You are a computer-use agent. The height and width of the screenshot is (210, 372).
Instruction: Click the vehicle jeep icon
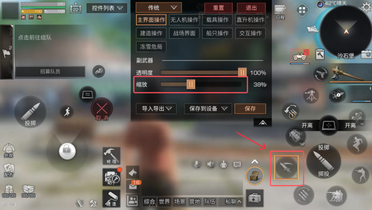click(300, 56)
